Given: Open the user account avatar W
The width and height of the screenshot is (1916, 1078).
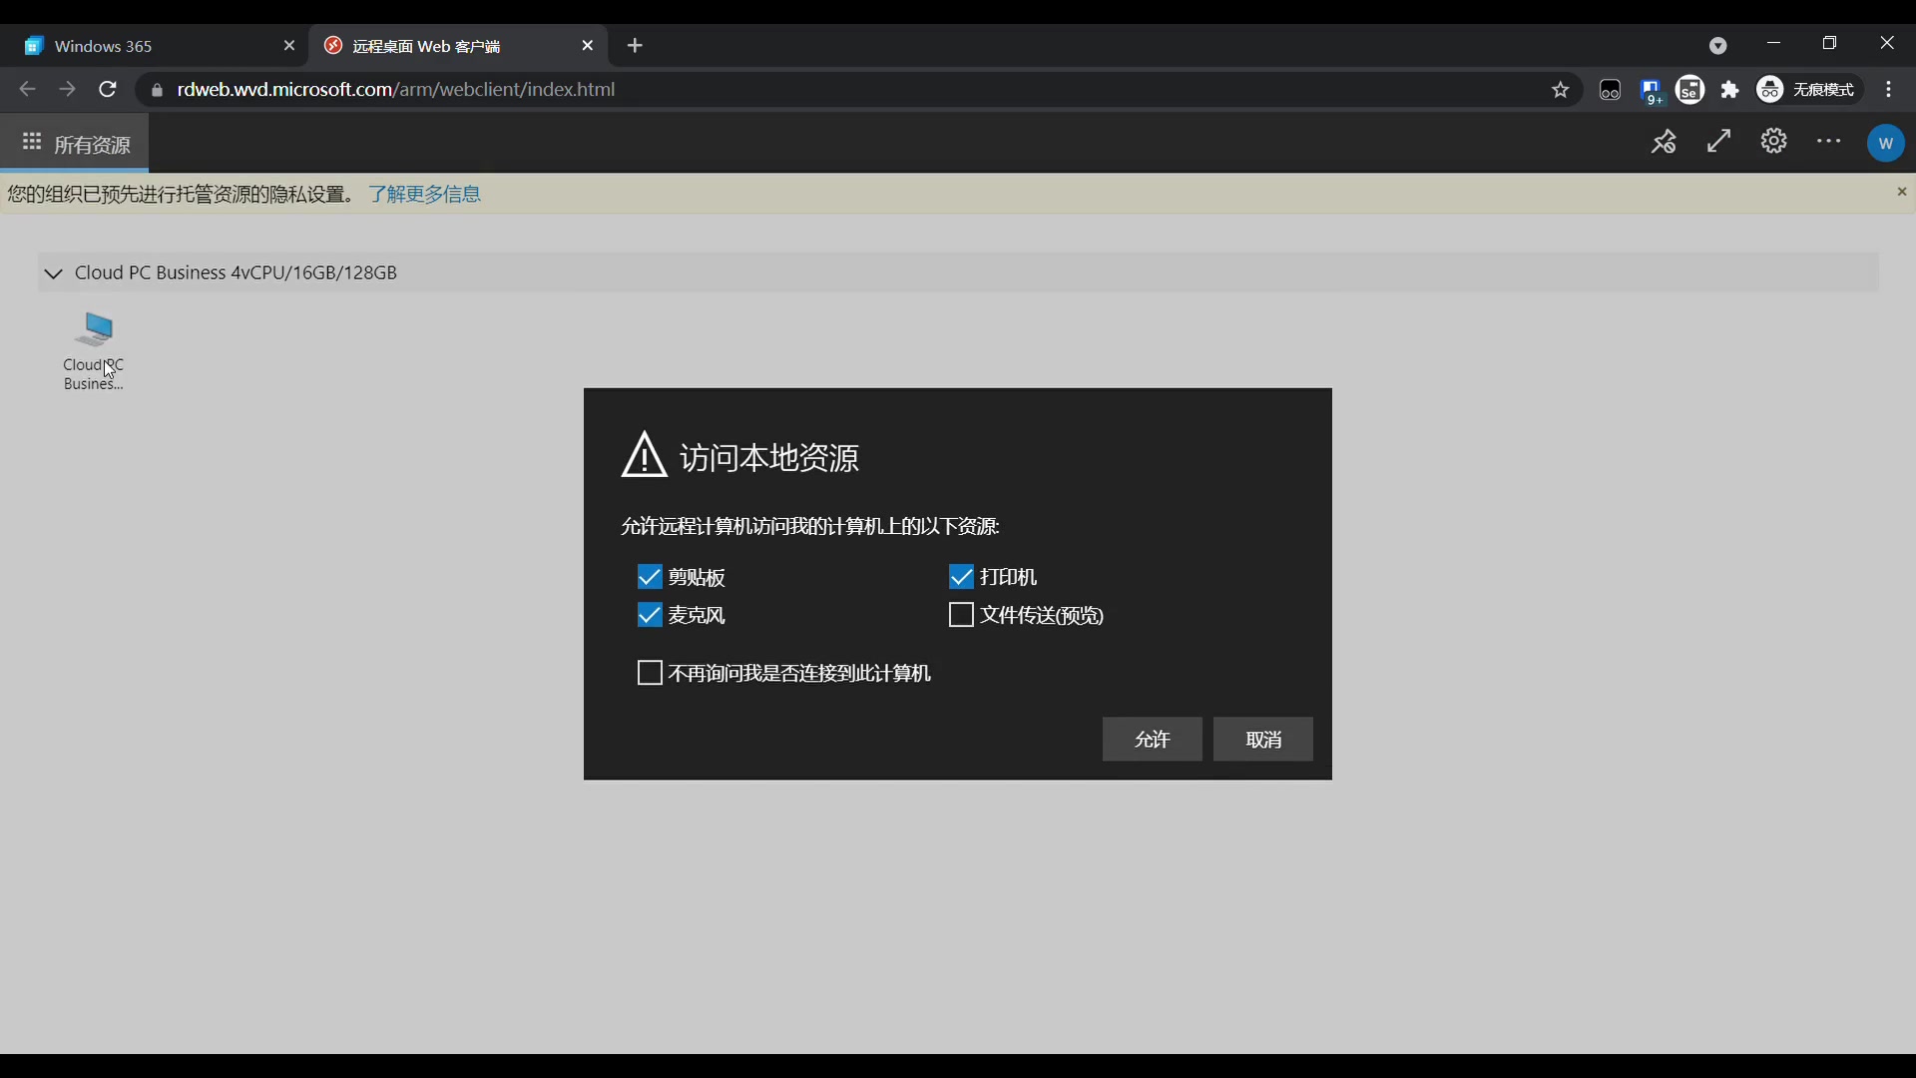Looking at the screenshot, I should coord(1885,144).
